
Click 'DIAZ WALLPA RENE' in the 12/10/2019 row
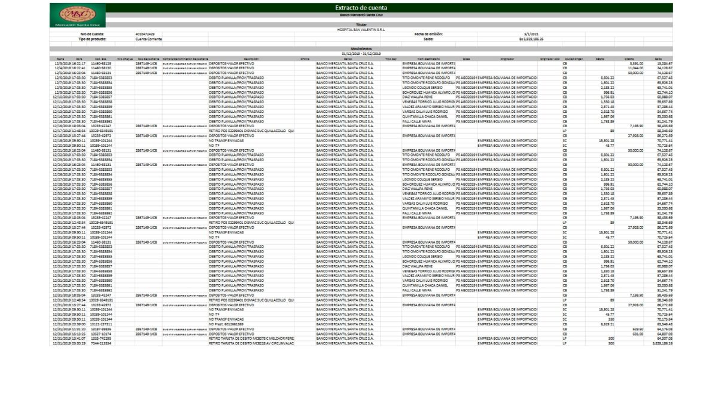[x=418, y=97]
